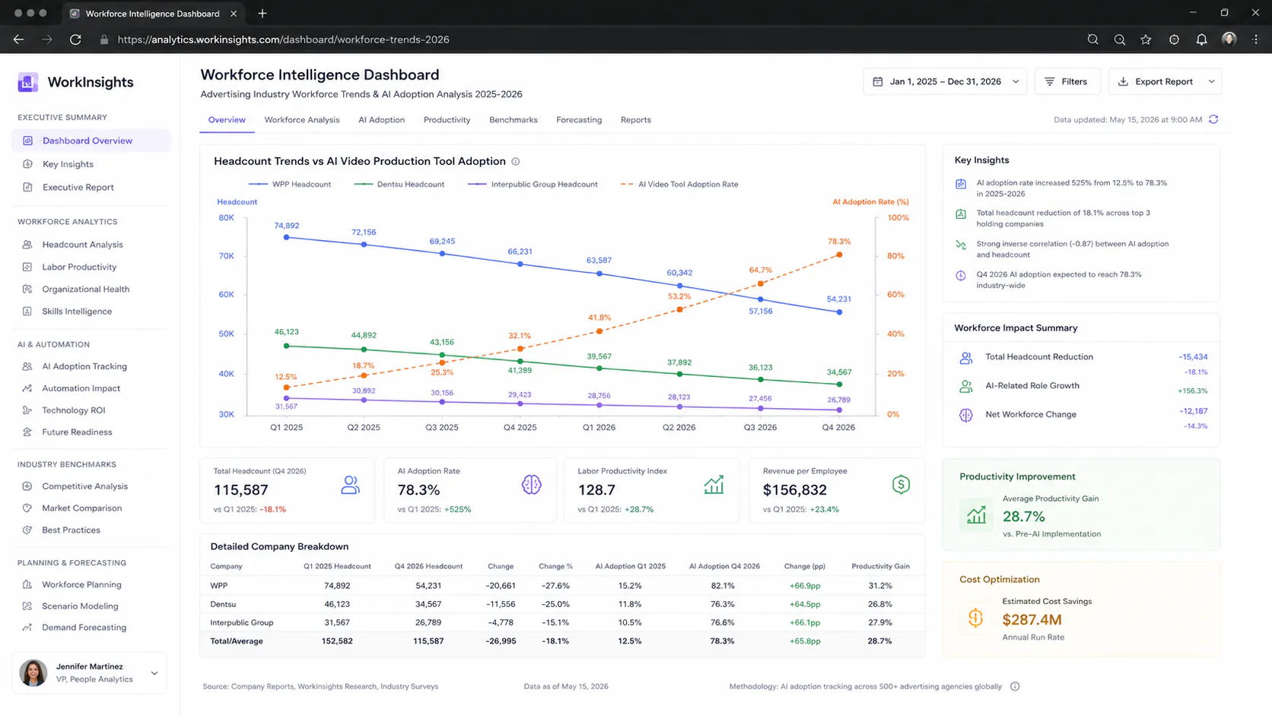Click the browser address bar URL

[x=284, y=40]
